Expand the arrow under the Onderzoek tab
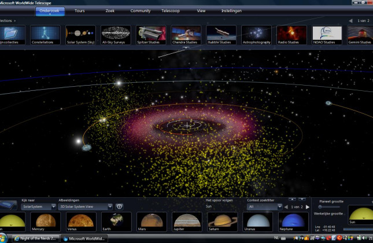This screenshot has width=373, height=243. click(x=50, y=14)
